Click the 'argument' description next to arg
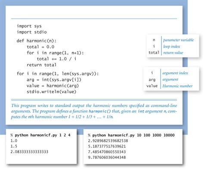Screen dimensions: 204x169 click(170, 80)
